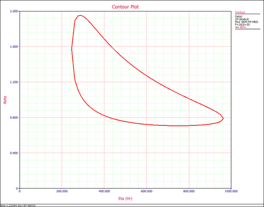This screenshot has width=264, height=207.
Task: Click the 2.000 Beta axis tick label
Action: pyautogui.click(x=14, y=11)
